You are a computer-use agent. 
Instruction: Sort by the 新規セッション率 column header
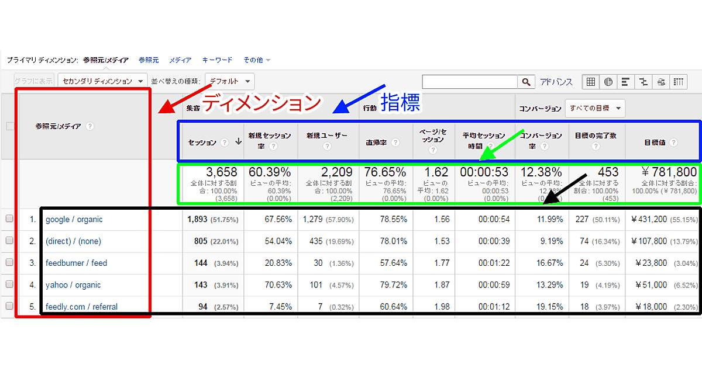pos(269,141)
